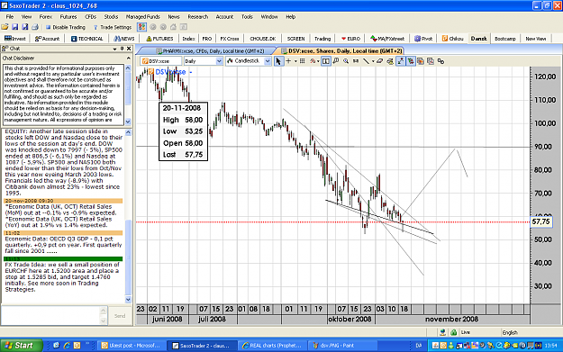Open the Research menu

[x=198, y=17]
